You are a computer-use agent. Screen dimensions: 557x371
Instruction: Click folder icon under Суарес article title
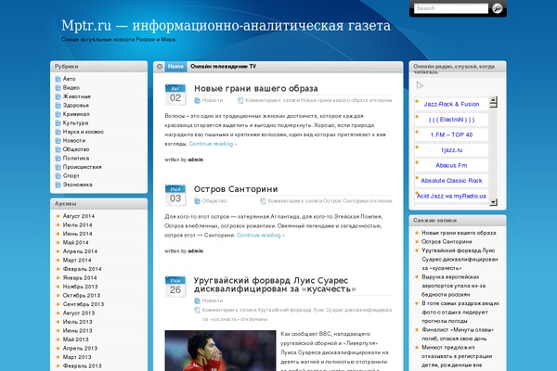point(197,301)
